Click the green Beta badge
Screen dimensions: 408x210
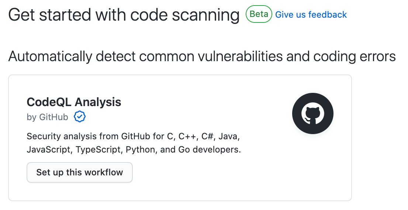click(259, 14)
